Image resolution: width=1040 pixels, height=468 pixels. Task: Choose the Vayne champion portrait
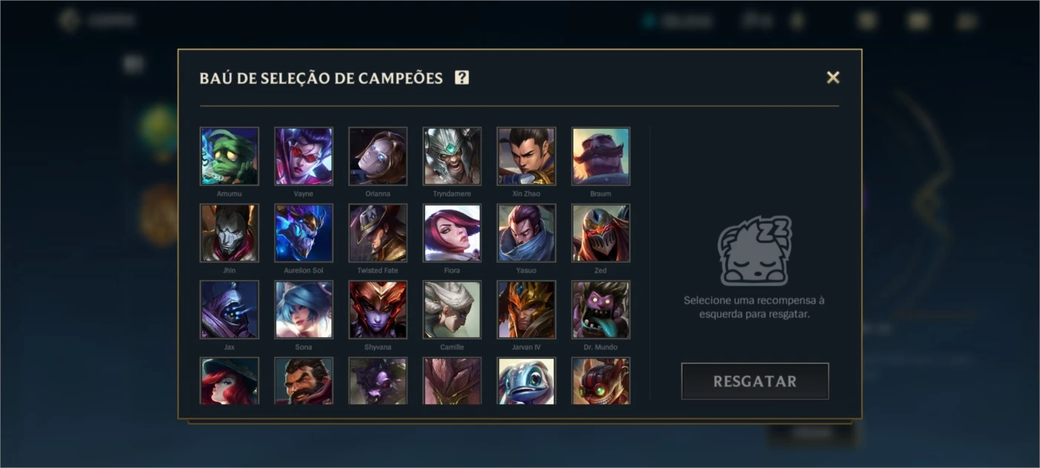tap(304, 156)
